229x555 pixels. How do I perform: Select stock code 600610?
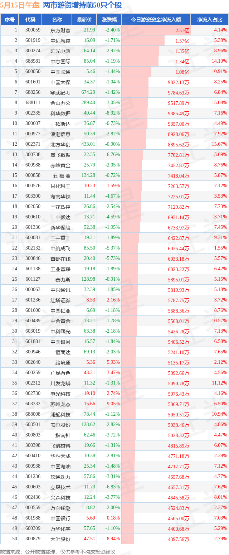(x=33, y=217)
